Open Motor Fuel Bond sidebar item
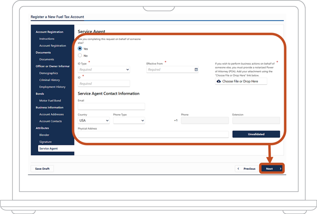Viewport: 317px width, 214px height. (50, 100)
